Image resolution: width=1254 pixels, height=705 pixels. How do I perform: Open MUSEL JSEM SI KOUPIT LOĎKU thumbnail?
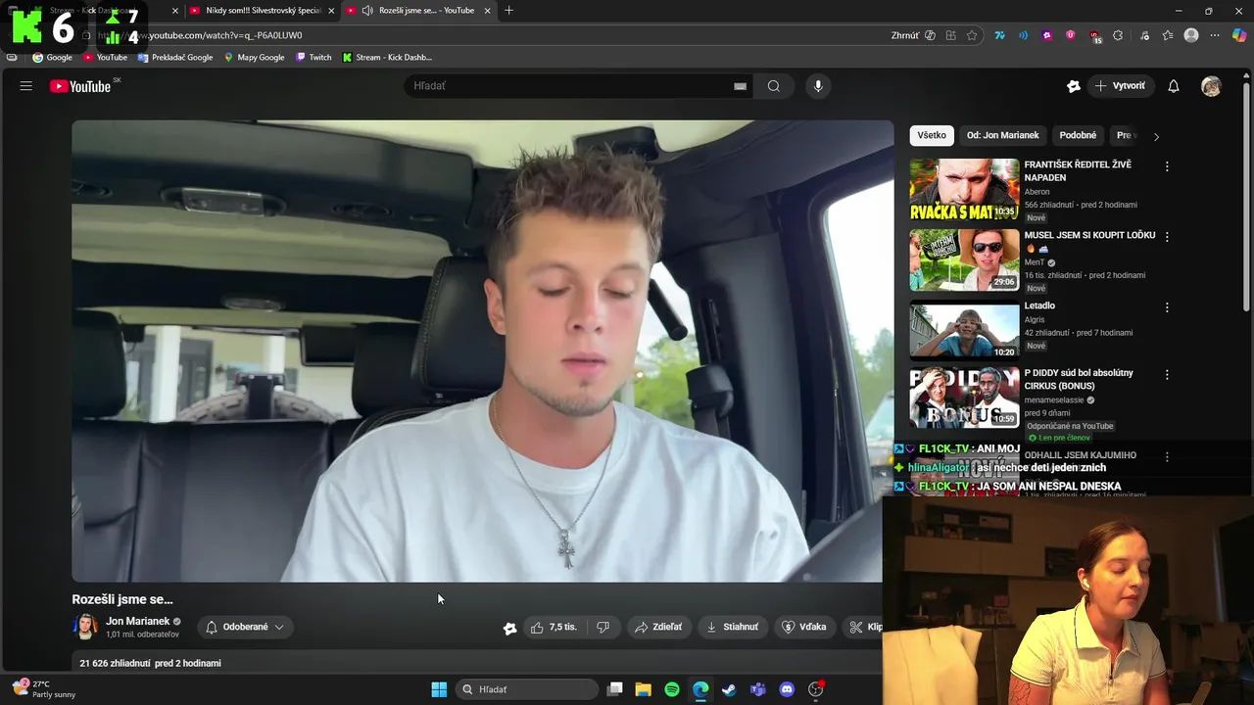(x=964, y=260)
